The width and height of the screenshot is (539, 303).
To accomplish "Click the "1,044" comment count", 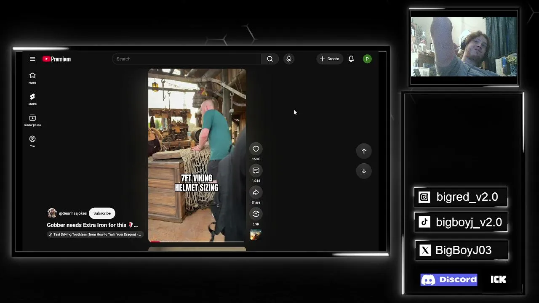I will pyautogui.click(x=256, y=181).
